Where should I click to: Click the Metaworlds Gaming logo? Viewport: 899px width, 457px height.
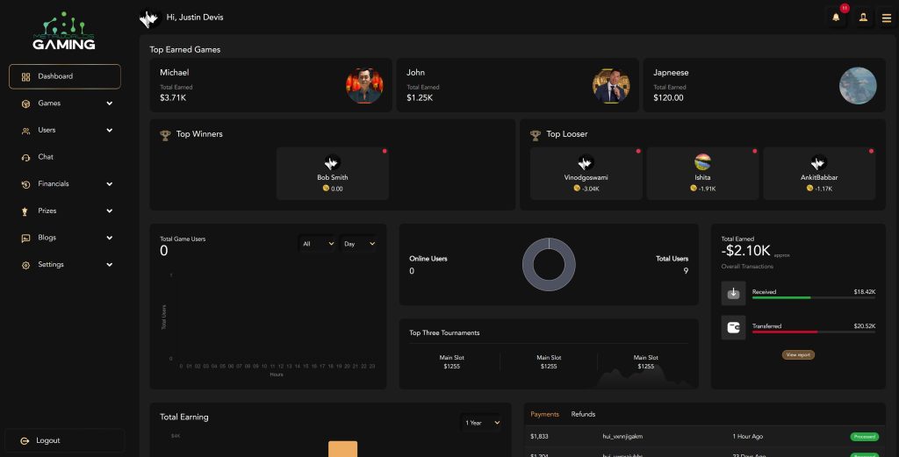(x=63, y=31)
